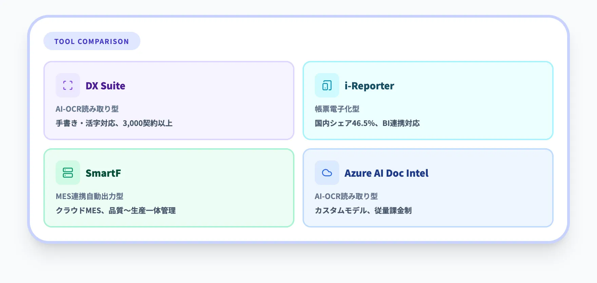Click the SmartF server stack icon
The width and height of the screenshot is (597, 283).
[x=68, y=173]
